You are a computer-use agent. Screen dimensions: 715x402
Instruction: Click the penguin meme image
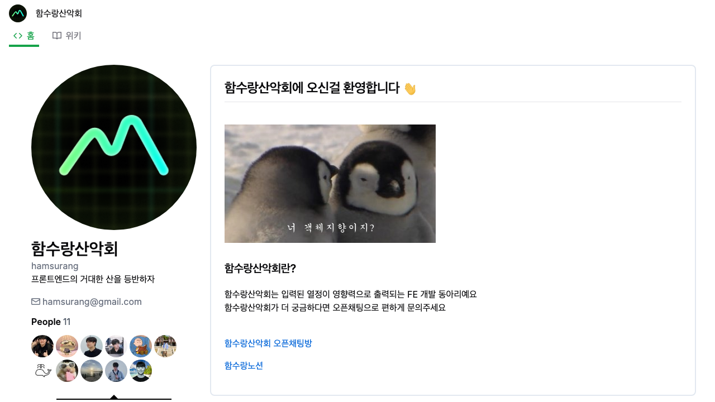pos(330,184)
